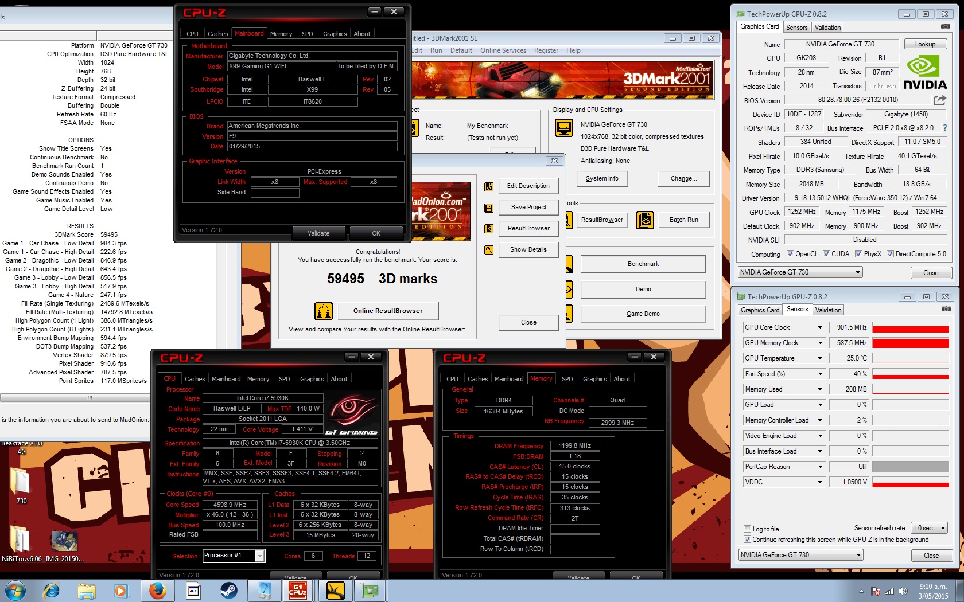964x602 pixels.
Task: Click the Lookup button in GPU-Z
Action: pyautogui.click(x=925, y=44)
